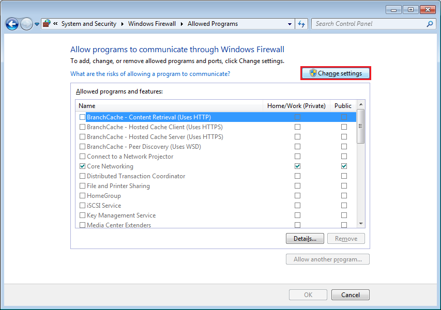441x310 pixels.
Task: Expand the arrow after System and Security
Action: click(123, 24)
